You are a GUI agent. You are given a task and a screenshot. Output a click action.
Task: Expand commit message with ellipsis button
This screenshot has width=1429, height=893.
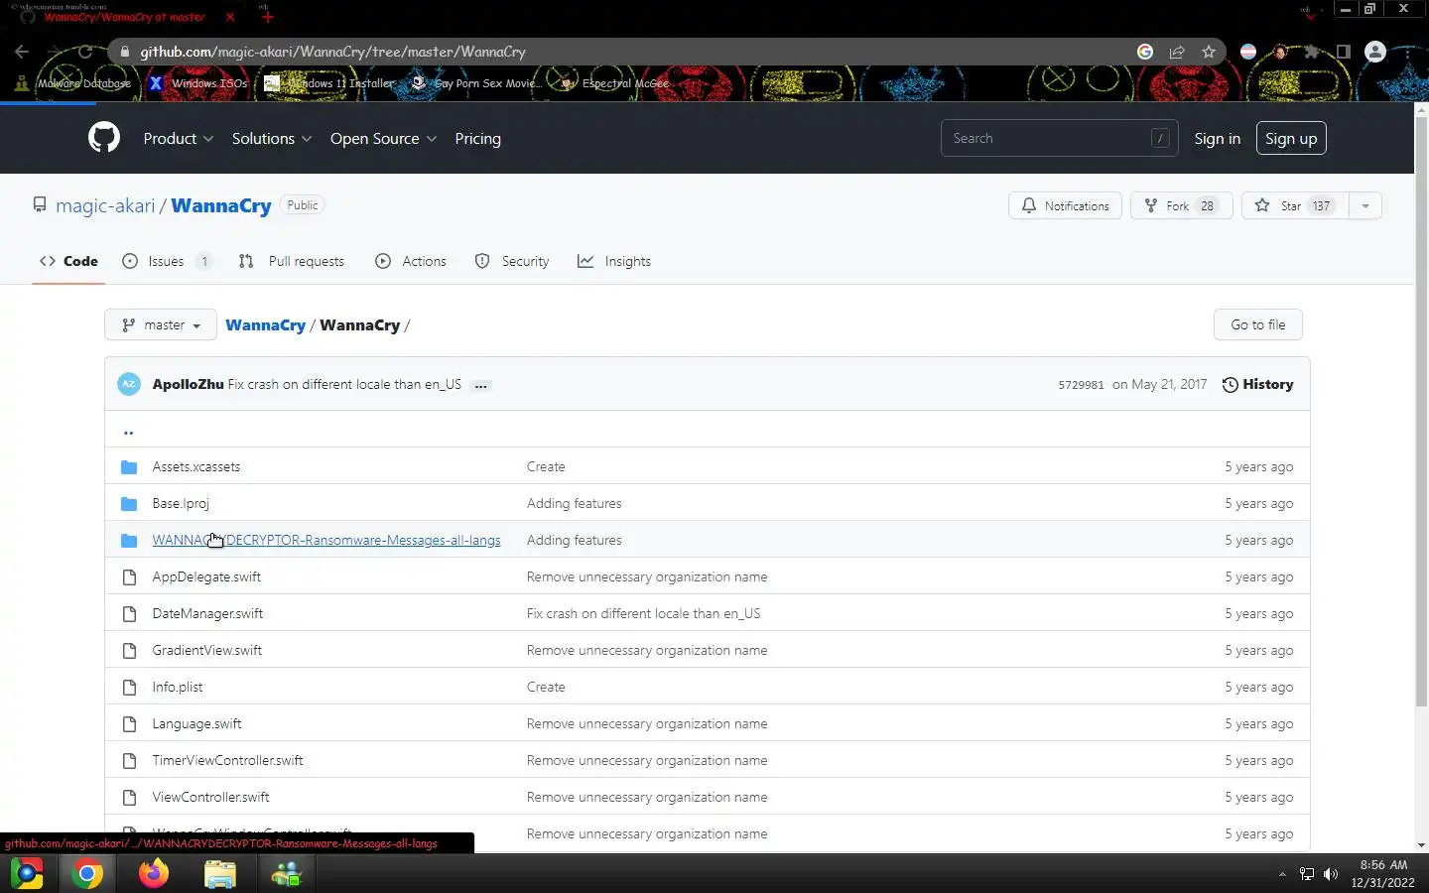480,385
